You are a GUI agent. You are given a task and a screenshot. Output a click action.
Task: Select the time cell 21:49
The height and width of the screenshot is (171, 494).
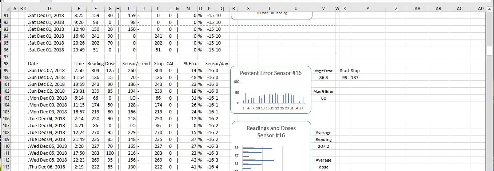[79, 139]
